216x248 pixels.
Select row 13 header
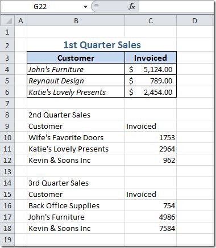pos(7,171)
